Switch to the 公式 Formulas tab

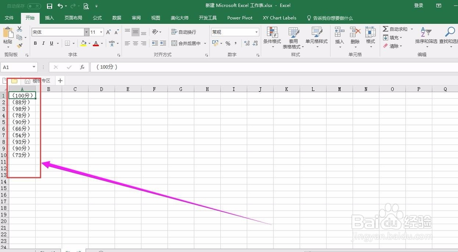click(x=97, y=18)
